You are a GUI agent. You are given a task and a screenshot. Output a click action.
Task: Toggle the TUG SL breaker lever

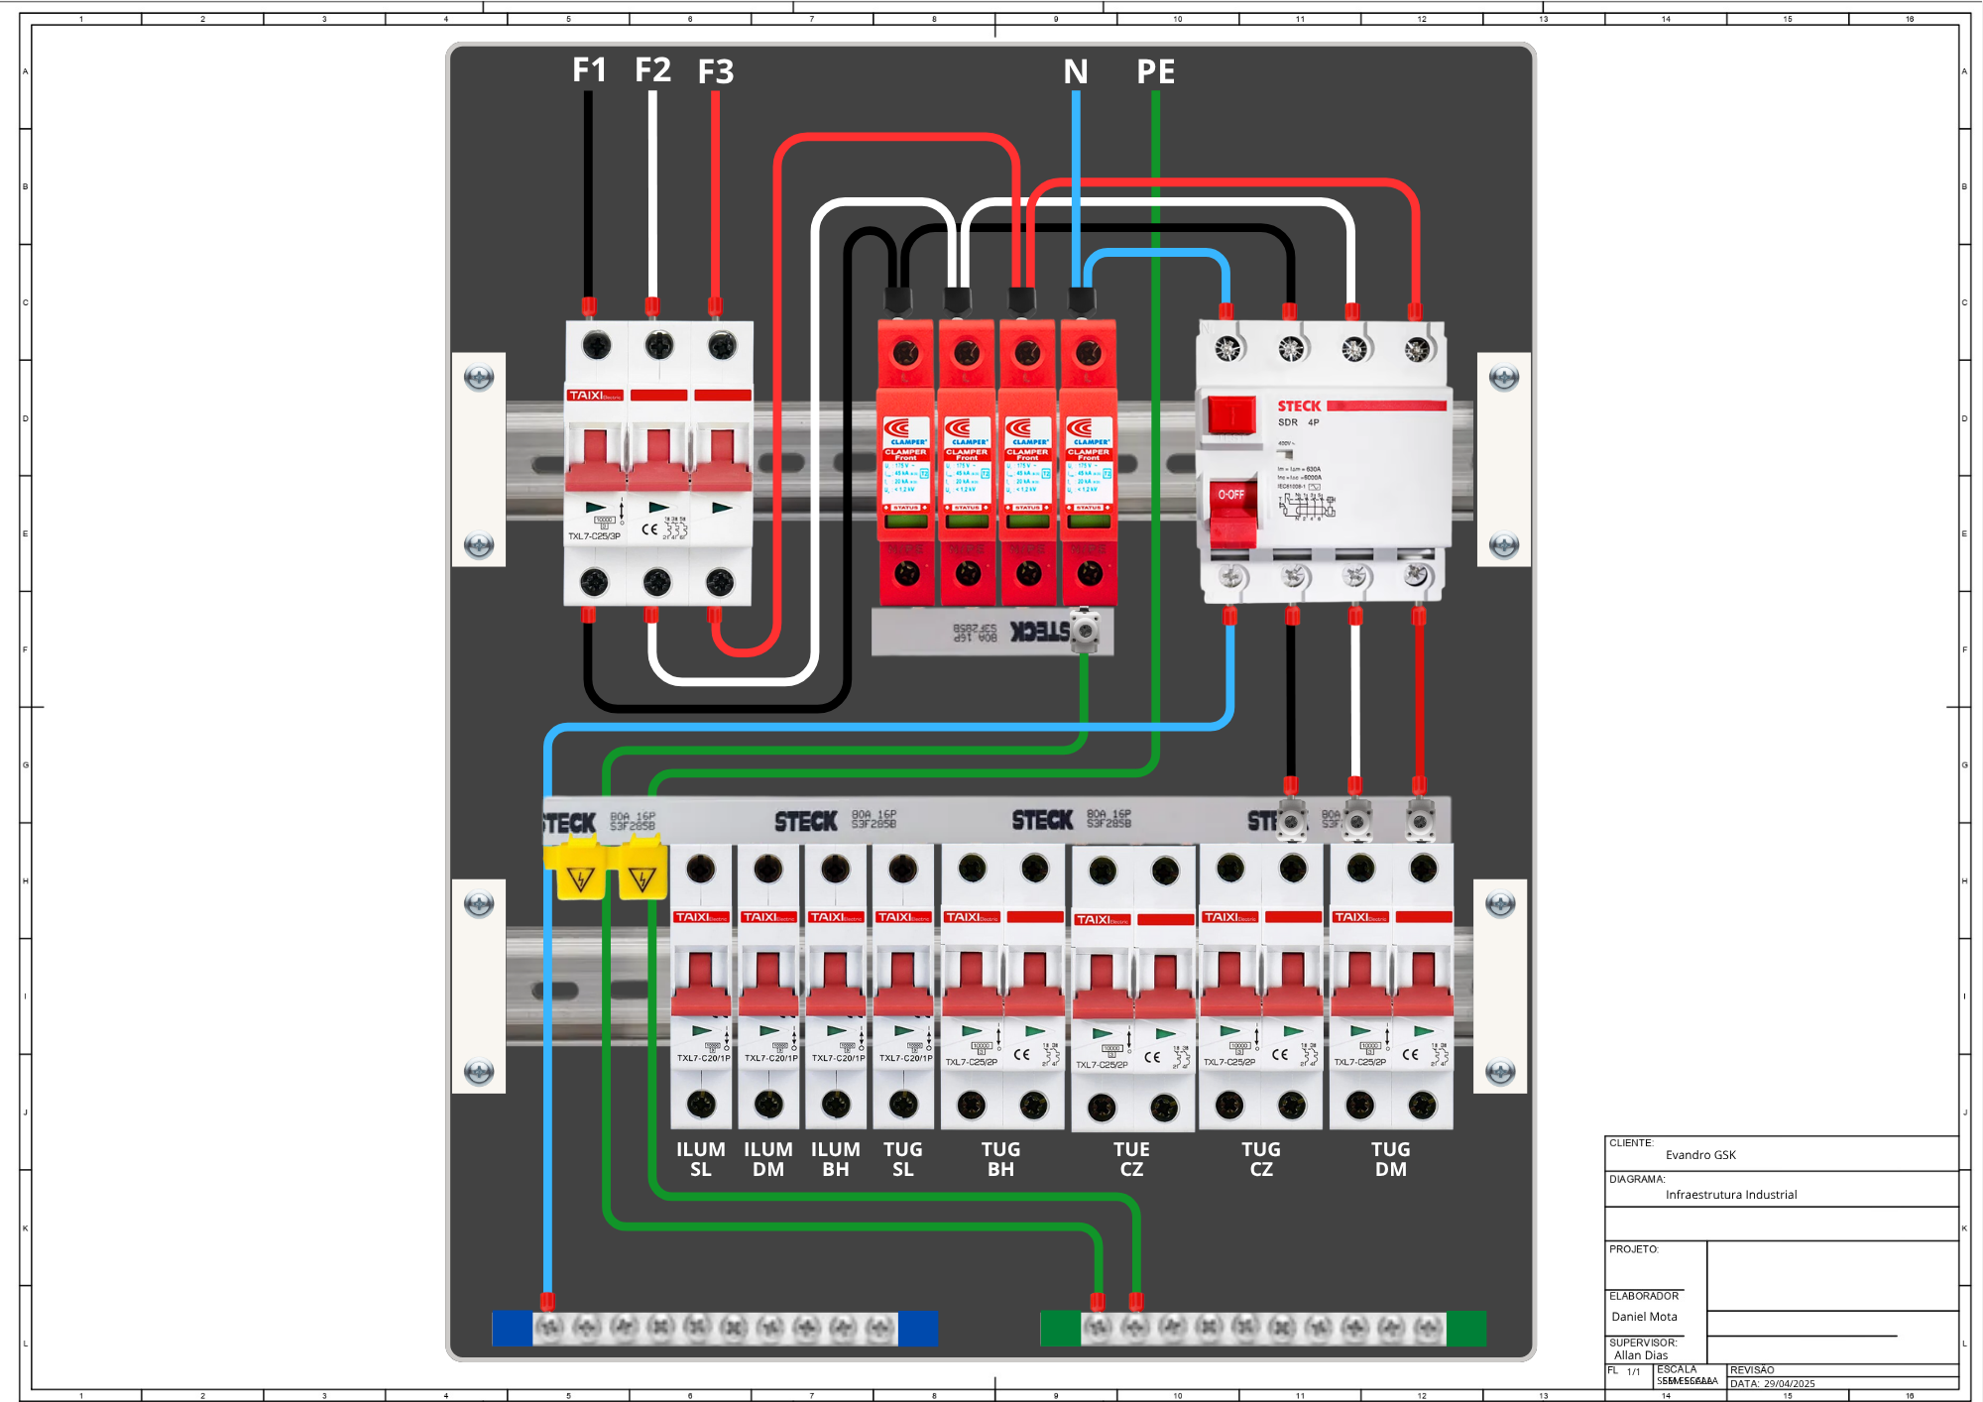point(903,982)
